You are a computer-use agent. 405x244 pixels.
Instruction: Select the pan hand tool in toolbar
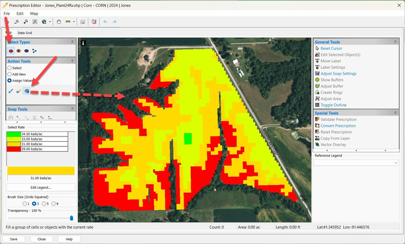[58, 22]
